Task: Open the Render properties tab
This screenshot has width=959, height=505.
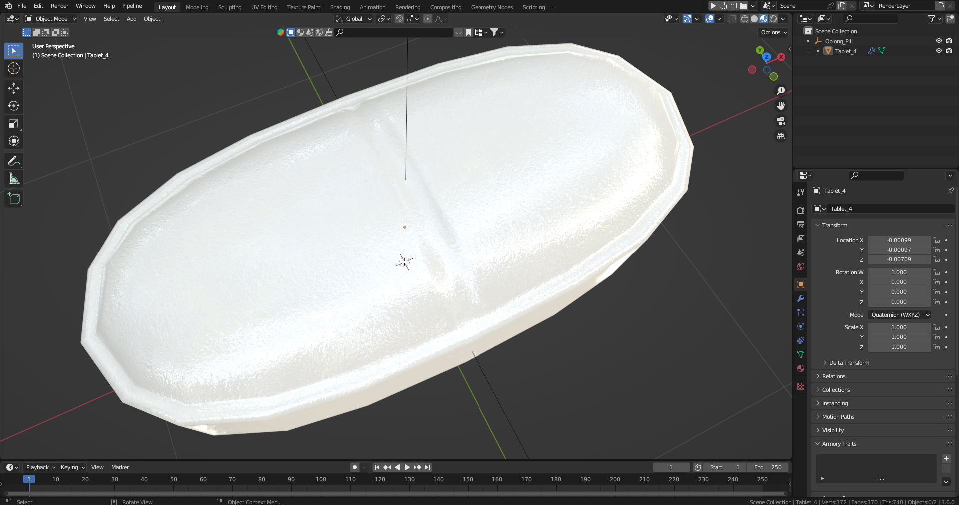Action: tap(801, 210)
